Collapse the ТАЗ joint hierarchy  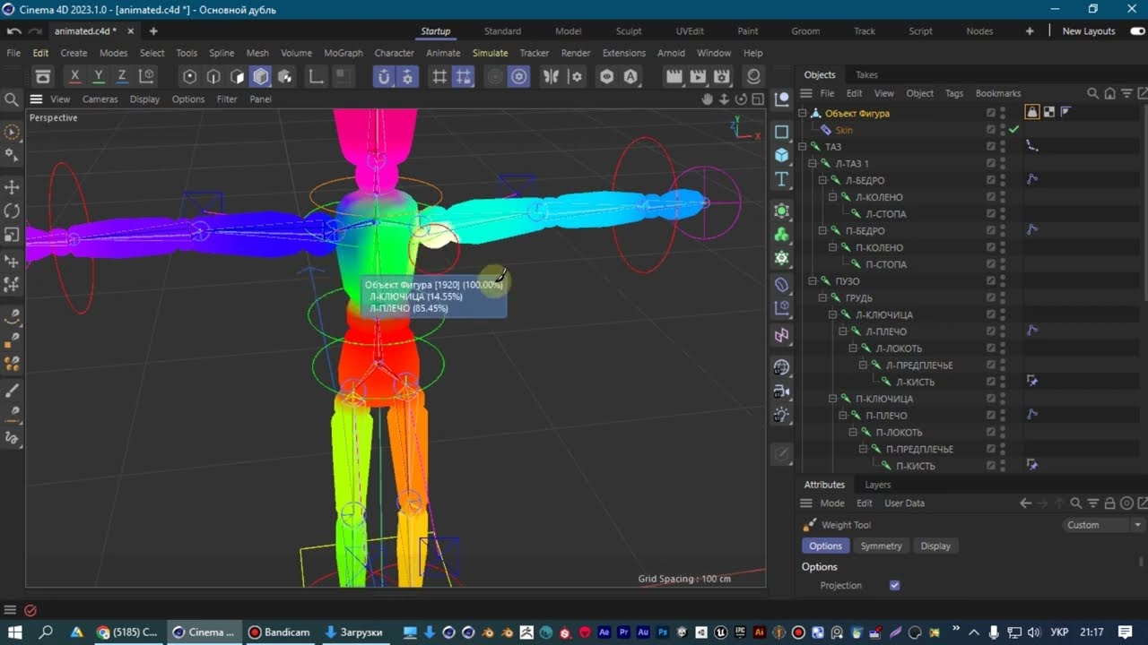(803, 147)
